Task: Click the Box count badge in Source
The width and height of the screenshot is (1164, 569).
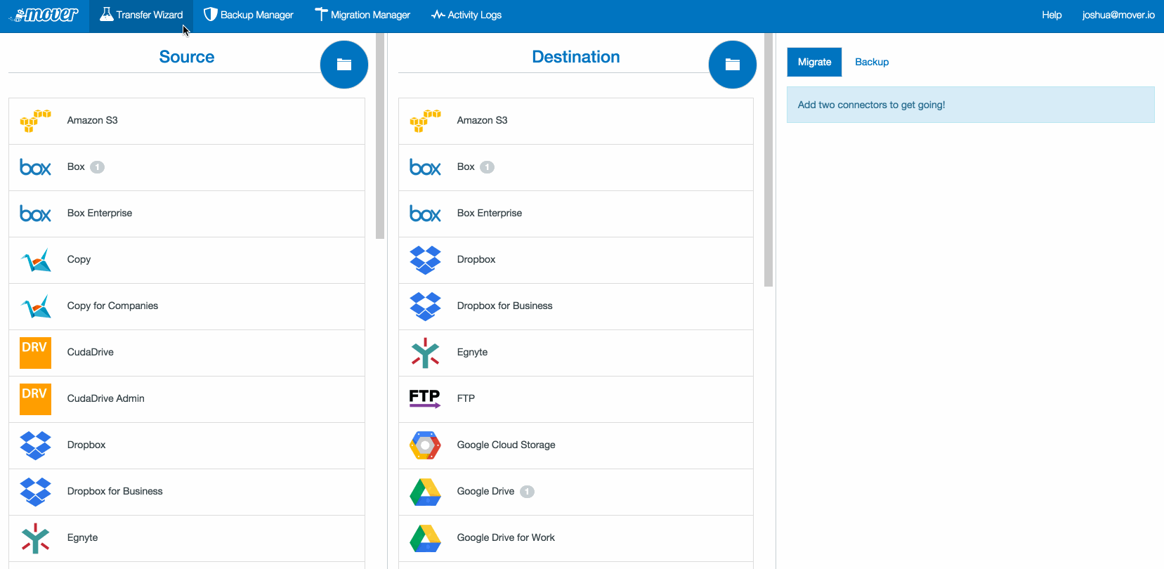Action: click(x=98, y=167)
